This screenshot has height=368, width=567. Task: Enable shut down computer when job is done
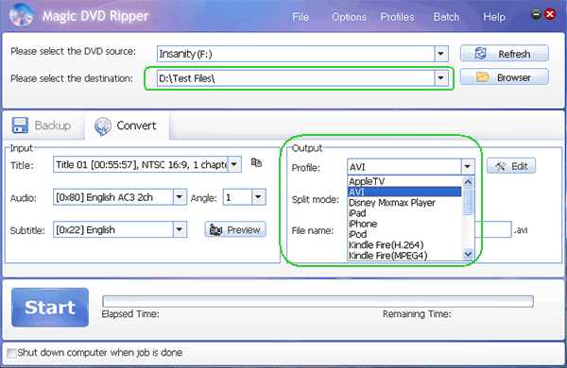[x=11, y=353]
